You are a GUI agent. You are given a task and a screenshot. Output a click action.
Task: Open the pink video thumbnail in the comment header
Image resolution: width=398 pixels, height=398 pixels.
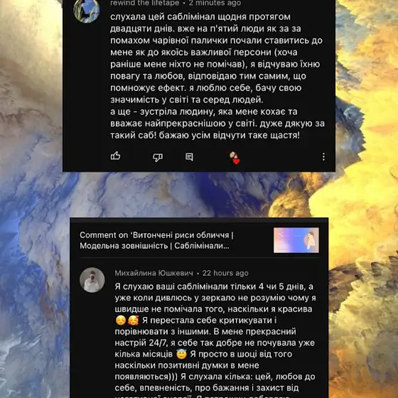pos(296,240)
